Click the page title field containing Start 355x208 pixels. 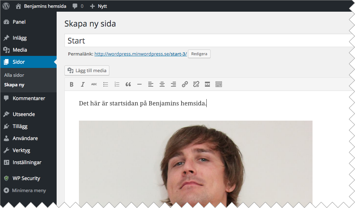[x=208, y=41]
